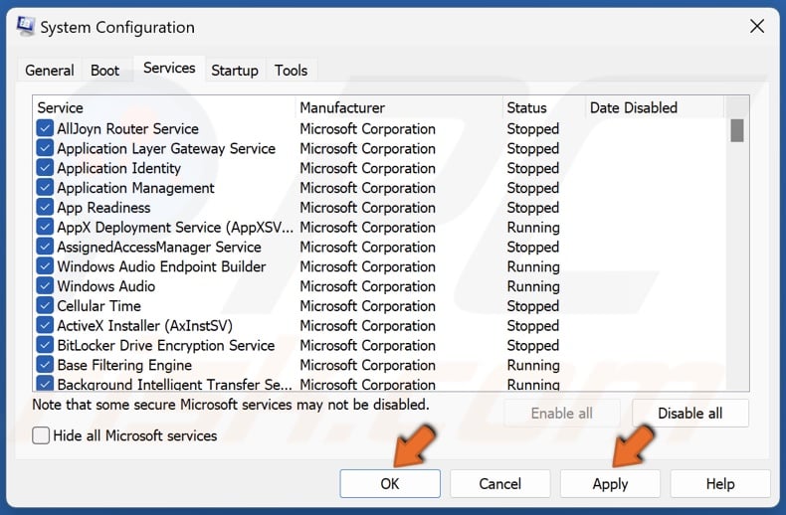
Task: Uncheck the Cellular Time service
Action: point(45,306)
